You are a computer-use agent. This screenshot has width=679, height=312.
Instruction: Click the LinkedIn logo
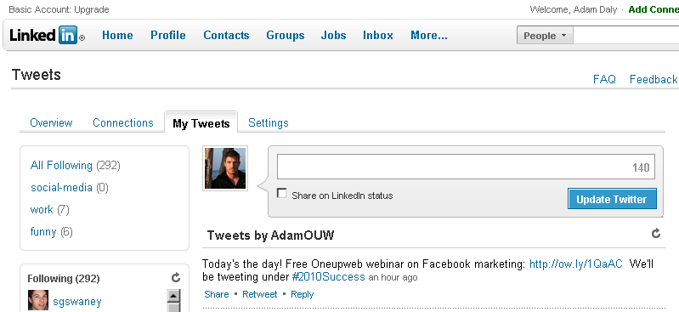pyautogui.click(x=48, y=35)
